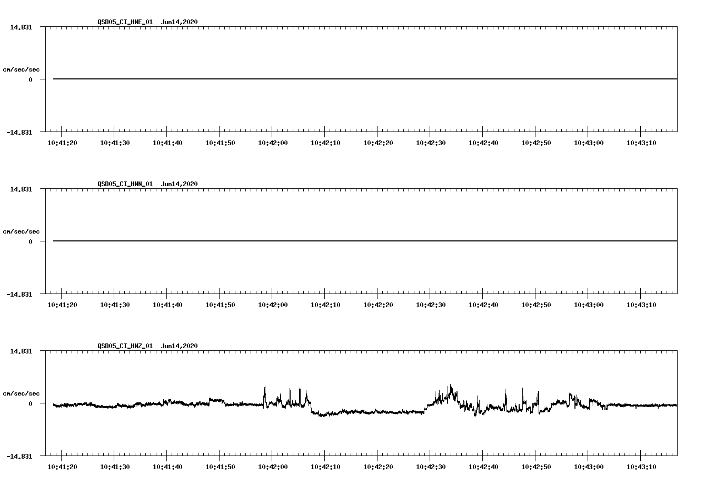
Task: Click the cm/sec/sec unit label on HNZ plot
Action: [21, 393]
